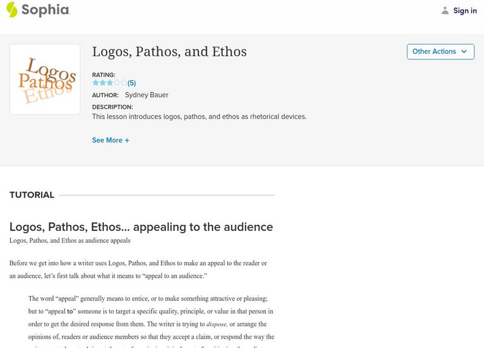Viewport: 484px width, 348px height.
Task: Click the Sign in link
Action: [x=465, y=10]
